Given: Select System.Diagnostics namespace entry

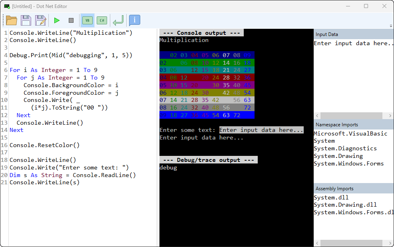Looking at the screenshot, I should pos(345,149).
